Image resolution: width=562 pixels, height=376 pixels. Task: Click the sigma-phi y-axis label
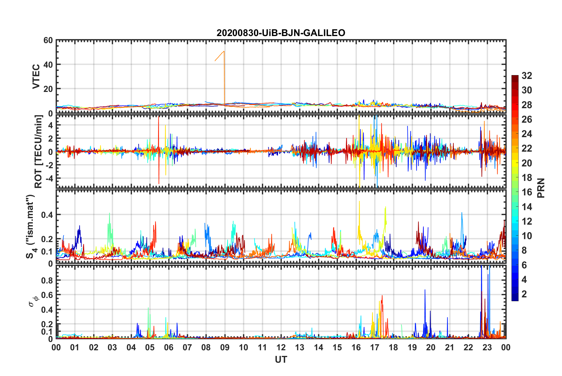[33, 302]
